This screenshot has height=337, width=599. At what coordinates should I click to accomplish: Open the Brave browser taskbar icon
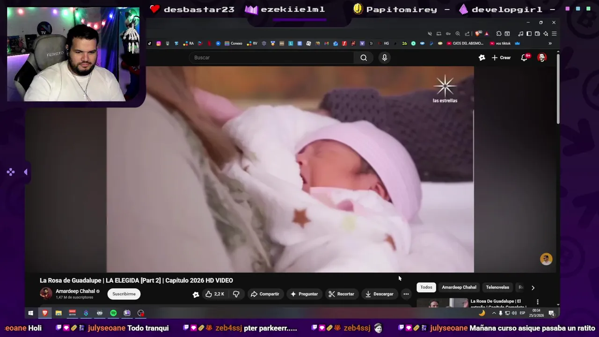tap(45, 313)
